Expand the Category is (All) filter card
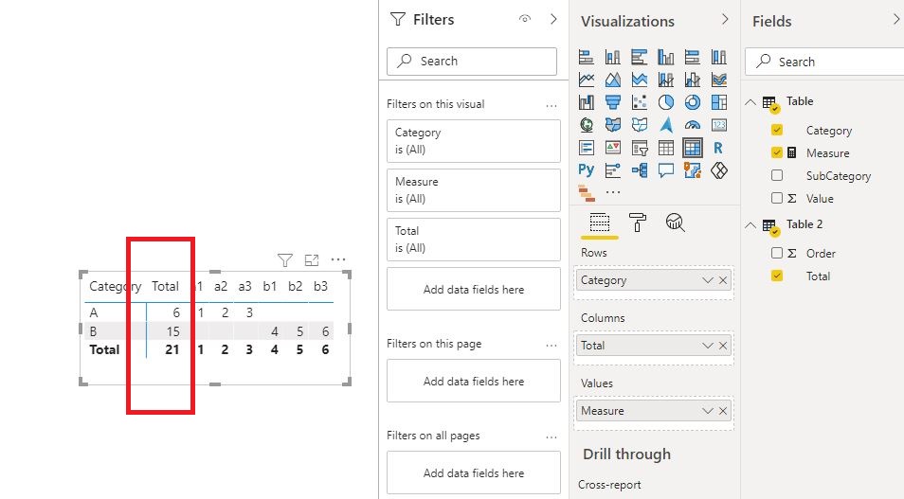The width and height of the screenshot is (904, 499). 474,140
